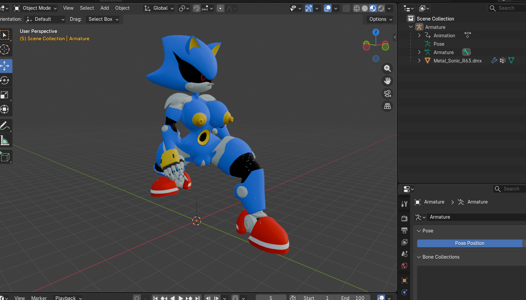Switch to the Scale tool
526x300 pixels.
5,95
